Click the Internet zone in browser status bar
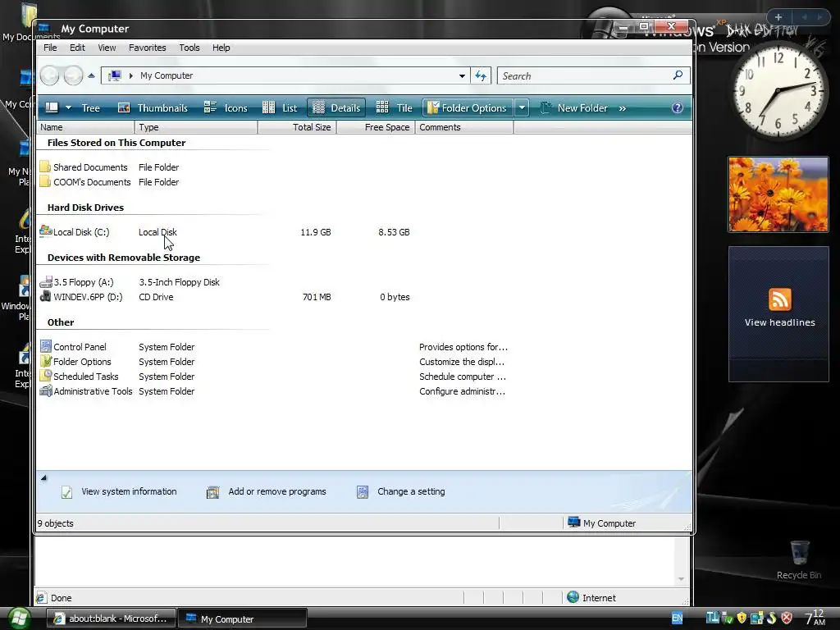The height and width of the screenshot is (630, 840). tap(591, 597)
